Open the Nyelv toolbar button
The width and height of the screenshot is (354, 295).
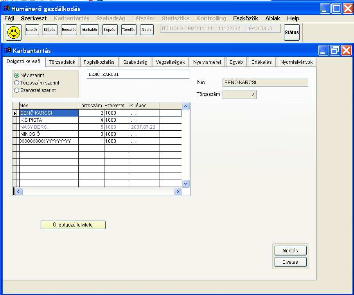(147, 30)
